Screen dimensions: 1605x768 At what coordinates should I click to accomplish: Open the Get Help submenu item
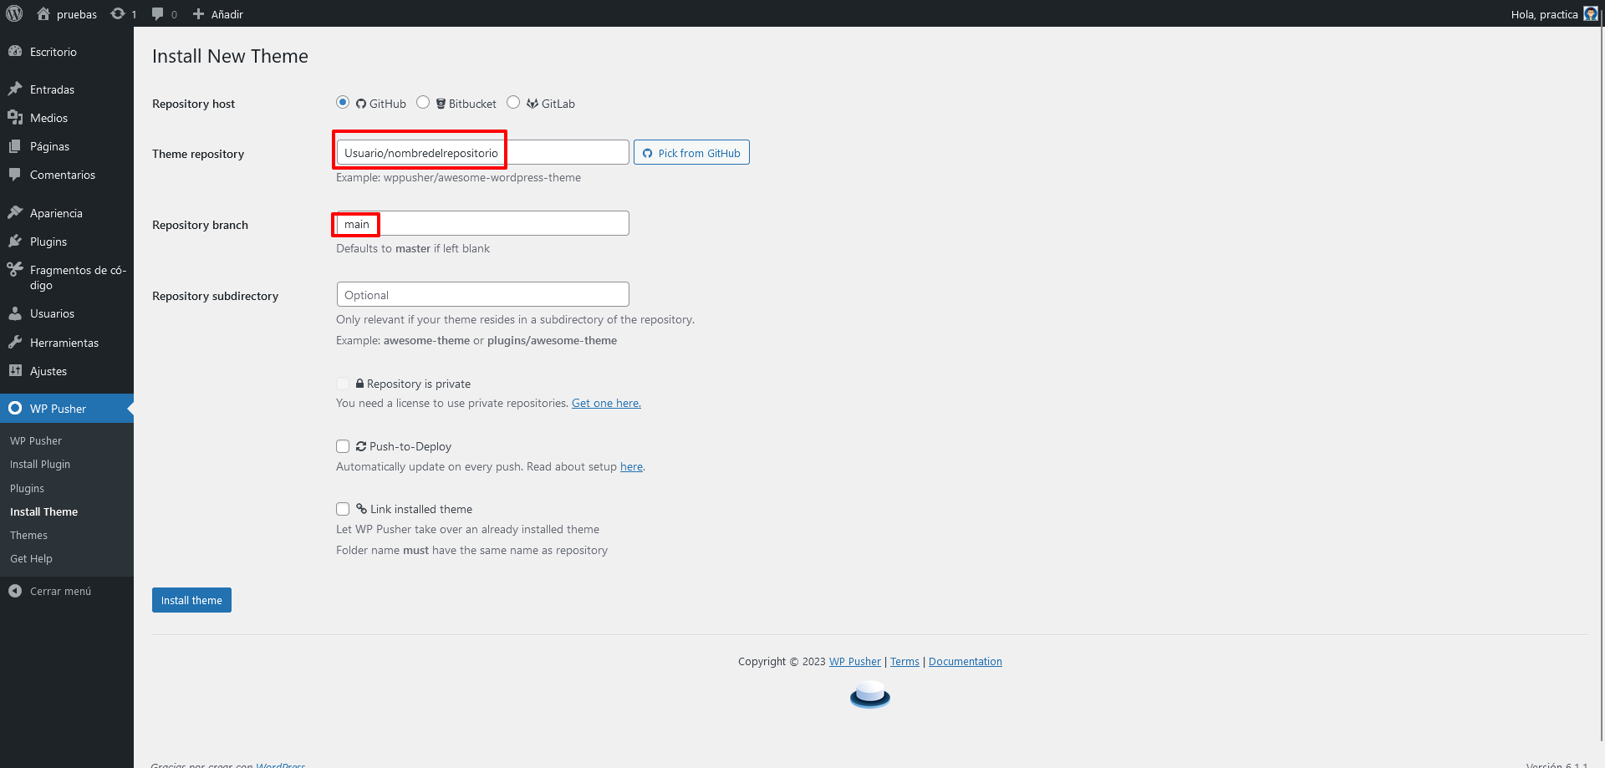pyautogui.click(x=31, y=559)
